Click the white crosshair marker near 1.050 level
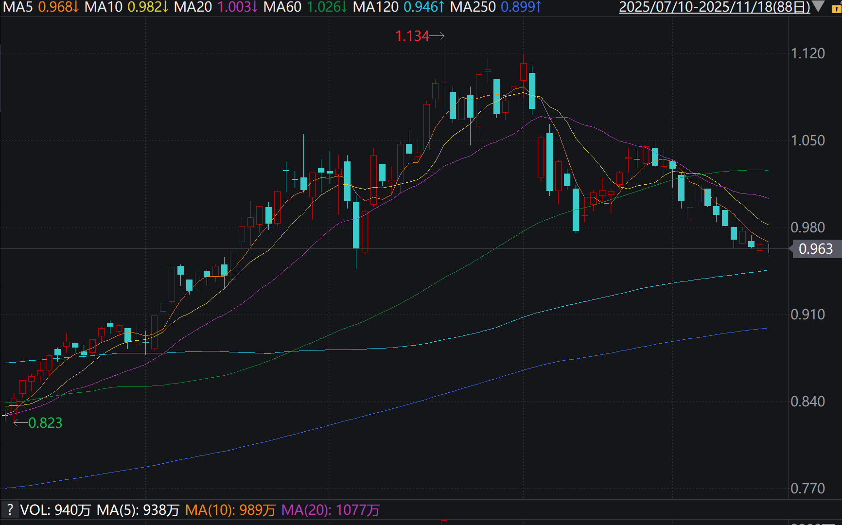 point(637,159)
